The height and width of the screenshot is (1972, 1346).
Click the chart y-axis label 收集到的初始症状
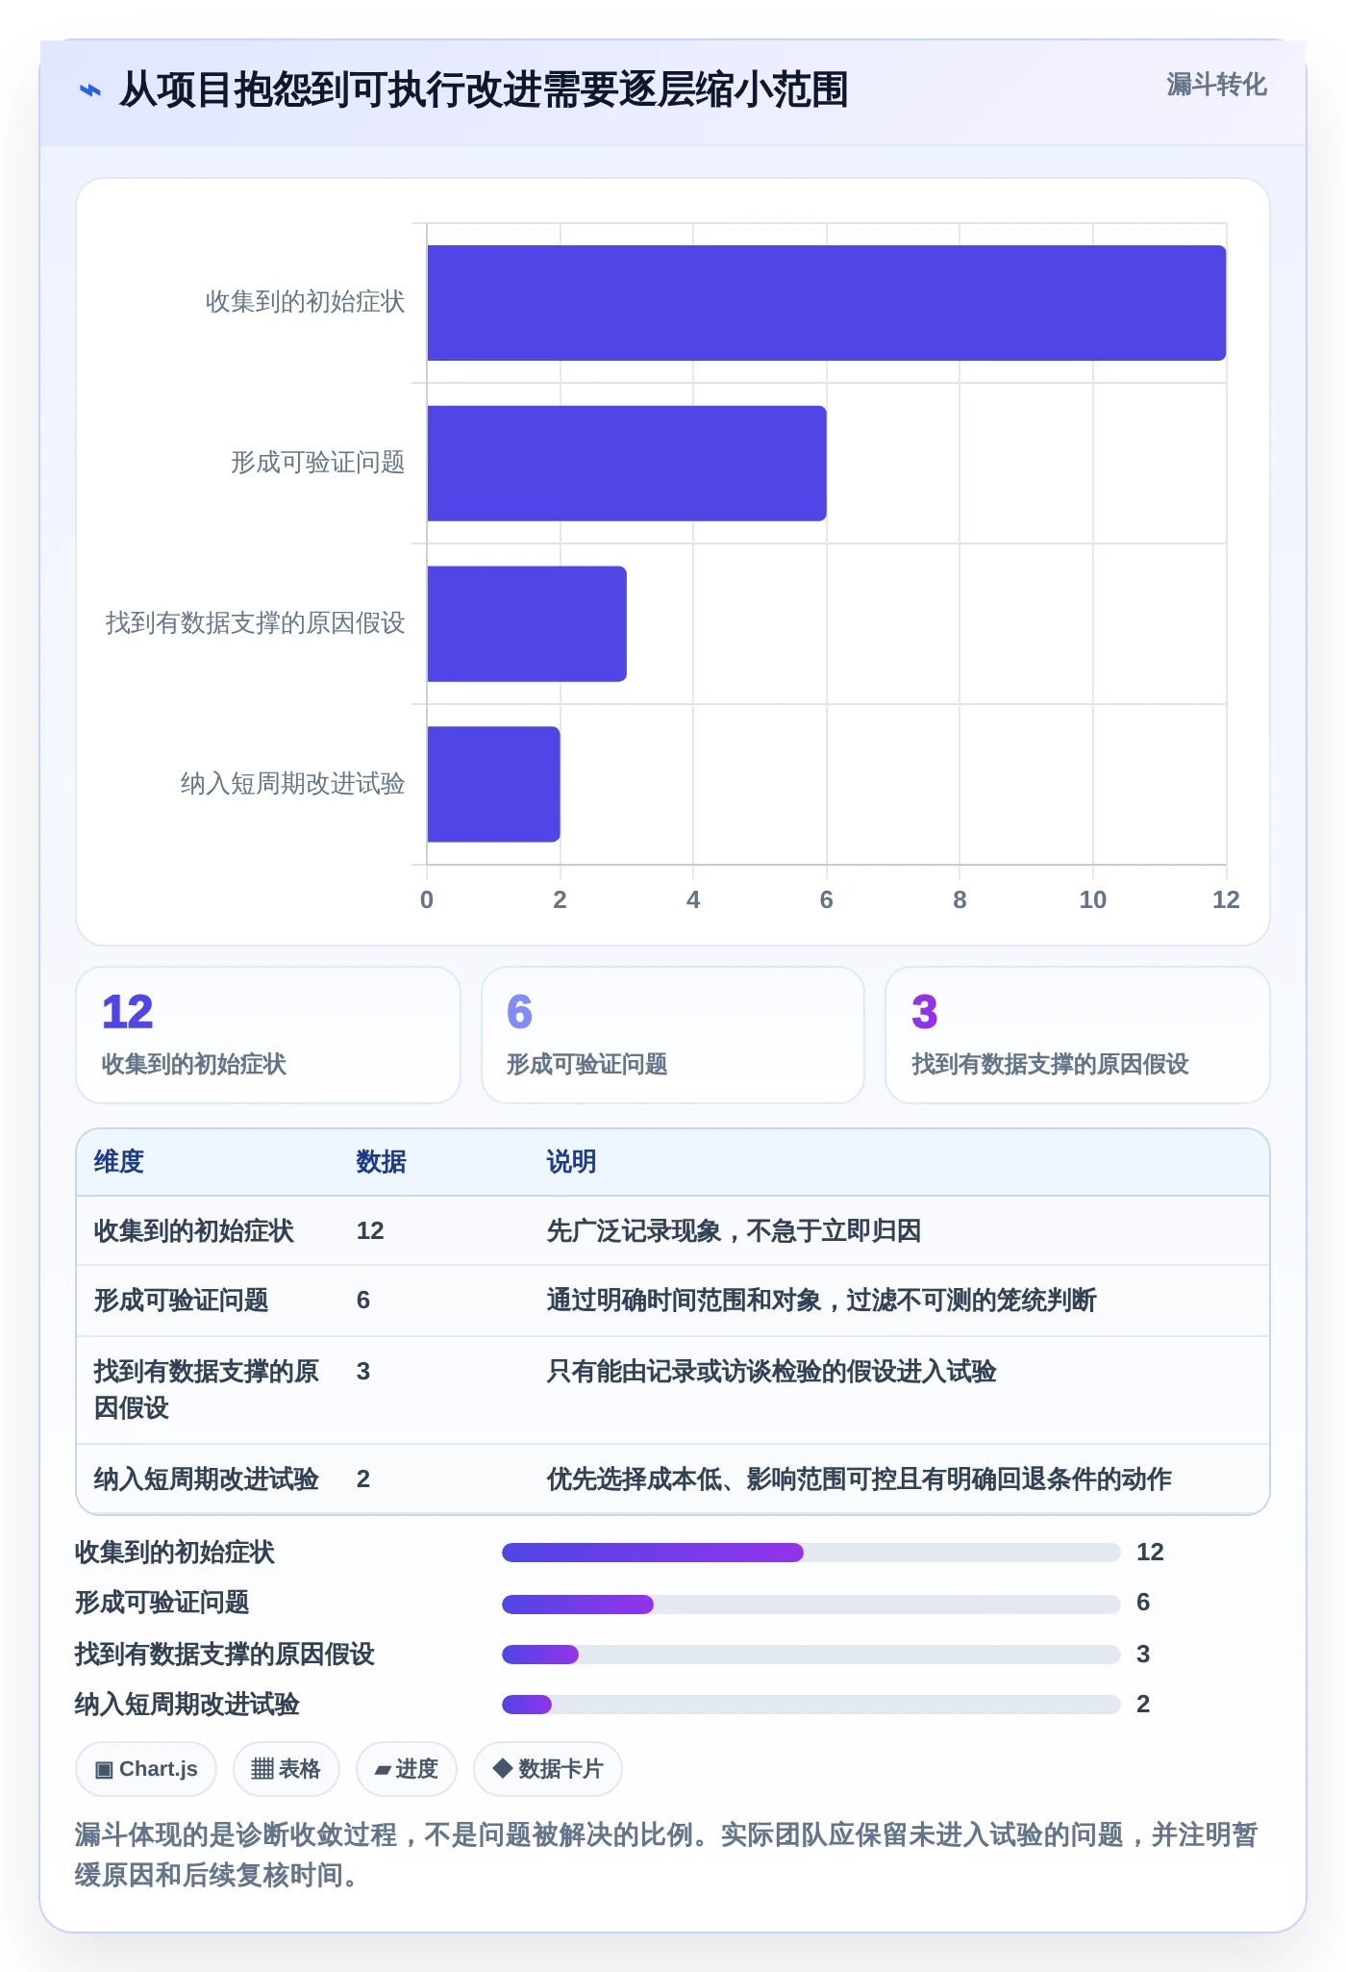pos(305,302)
